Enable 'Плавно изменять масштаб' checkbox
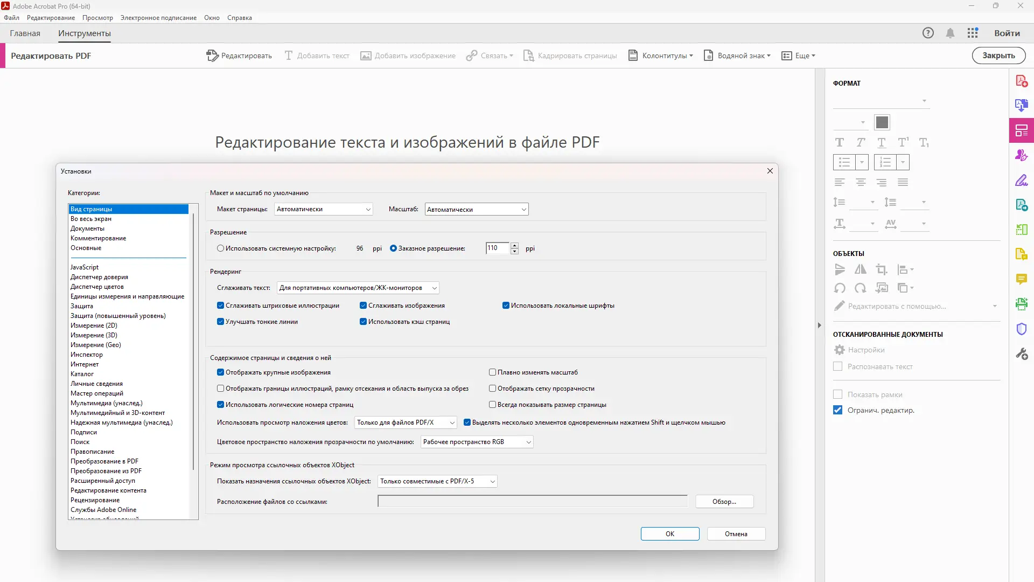 pos(492,372)
